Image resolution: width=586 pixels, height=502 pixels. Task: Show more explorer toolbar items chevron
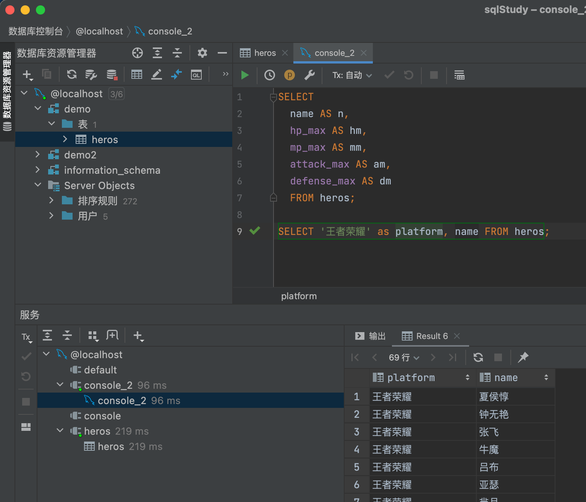pyautogui.click(x=225, y=74)
